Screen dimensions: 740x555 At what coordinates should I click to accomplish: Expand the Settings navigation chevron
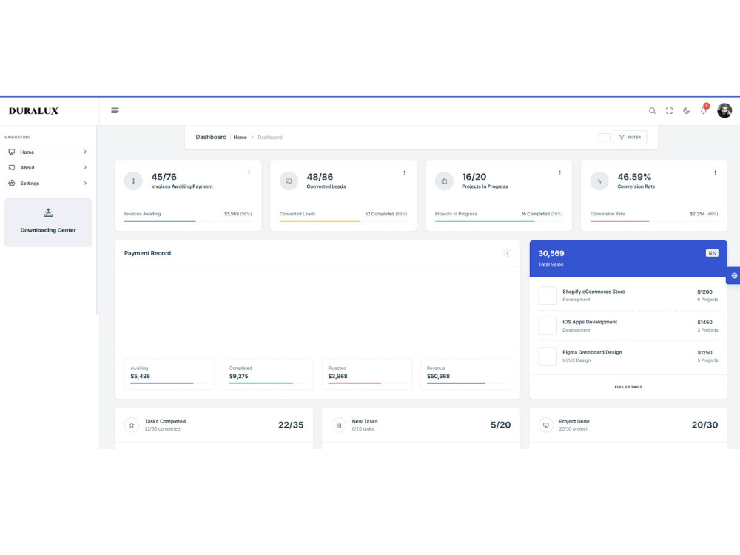tap(85, 183)
